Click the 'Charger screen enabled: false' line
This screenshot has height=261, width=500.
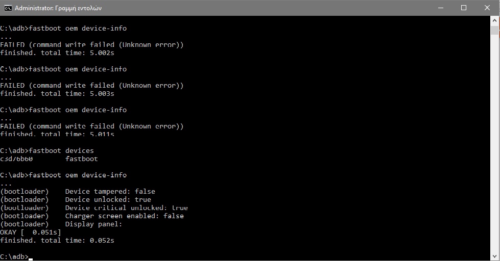[x=124, y=216]
